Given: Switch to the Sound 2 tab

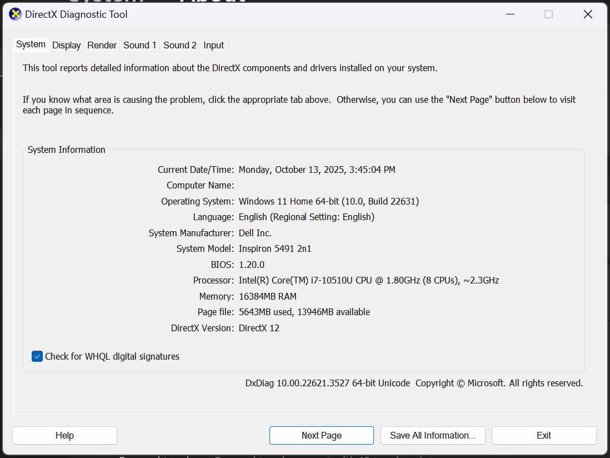Looking at the screenshot, I should pos(180,45).
